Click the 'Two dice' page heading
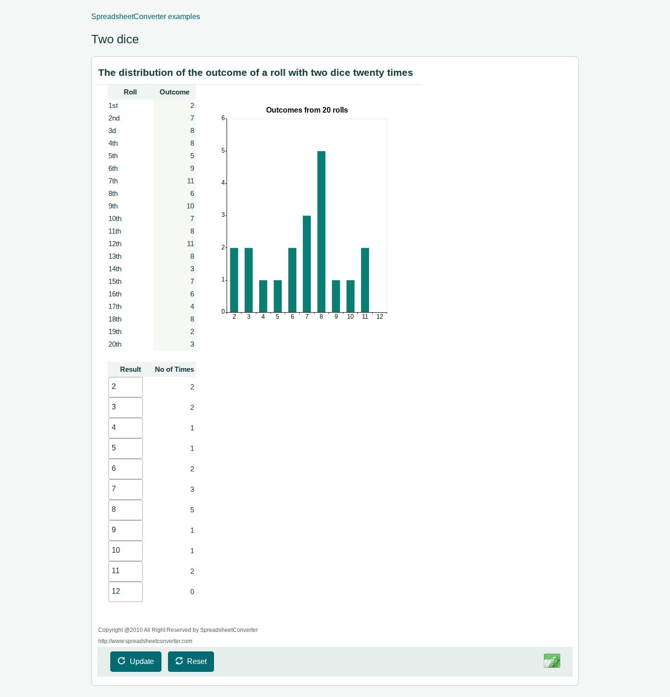This screenshot has height=697, width=670. [x=115, y=39]
